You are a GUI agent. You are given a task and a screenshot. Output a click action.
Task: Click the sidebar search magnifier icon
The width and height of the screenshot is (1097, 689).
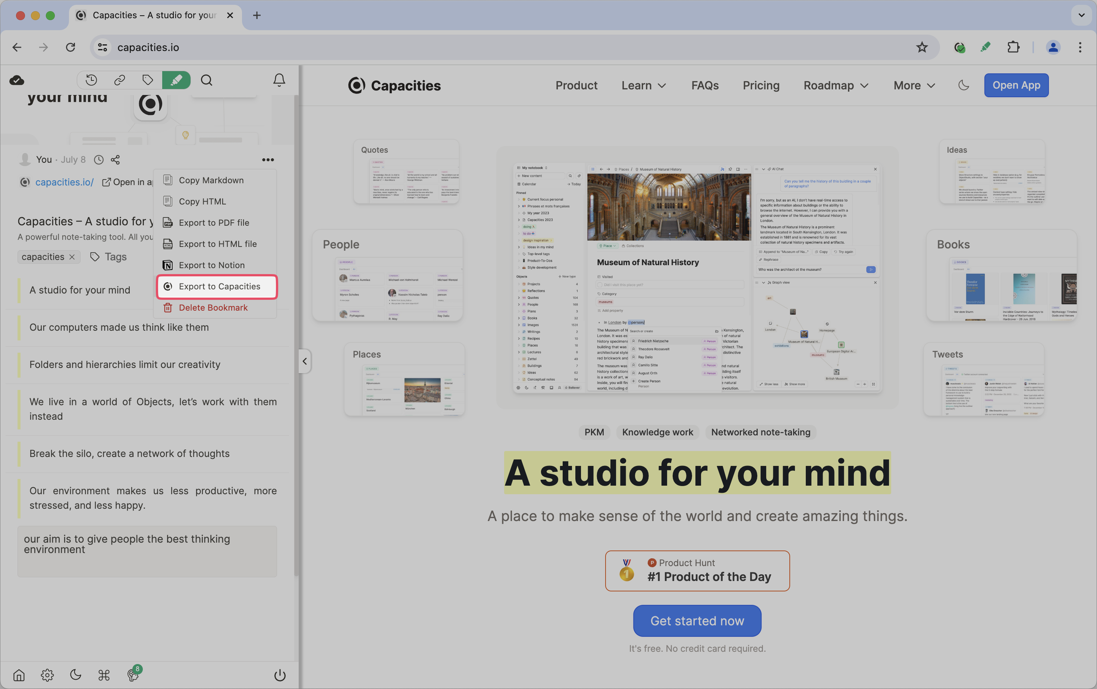[206, 80]
